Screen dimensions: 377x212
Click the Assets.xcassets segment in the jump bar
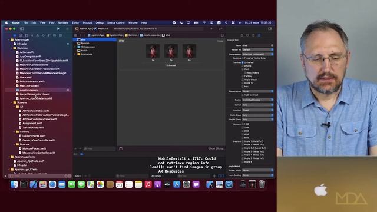(150, 35)
